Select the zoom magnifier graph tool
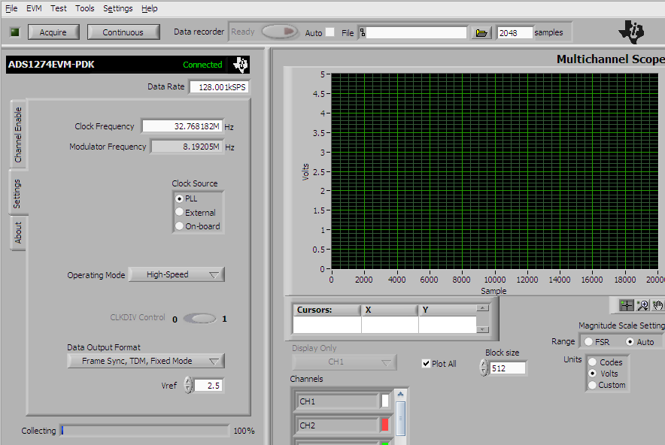The image size is (665, 445). coord(642,305)
